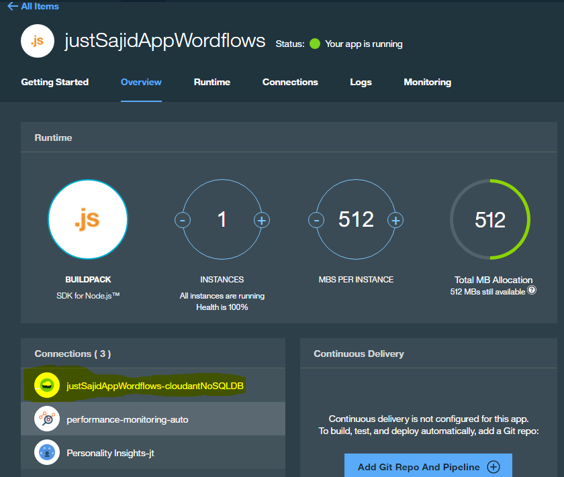Click the green running status indicator

[x=315, y=44]
